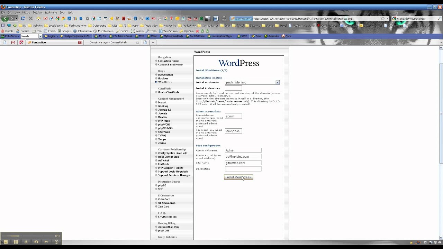
Task: Open the Miscellaneous dropdown
Action: click(103, 31)
